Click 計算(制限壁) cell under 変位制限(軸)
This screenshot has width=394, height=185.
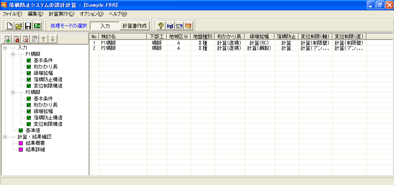pos(315,43)
